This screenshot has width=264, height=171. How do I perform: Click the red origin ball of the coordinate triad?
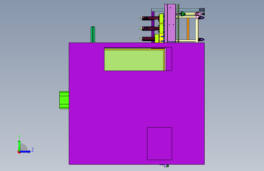point(19,152)
